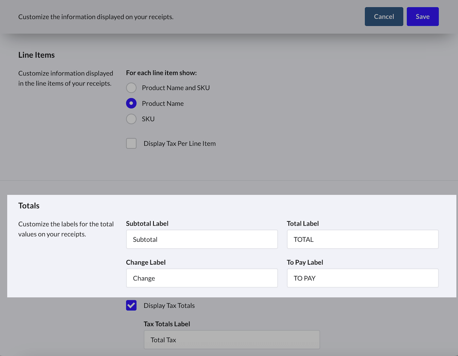
Task: Click the Cancel button
Action: point(384,17)
